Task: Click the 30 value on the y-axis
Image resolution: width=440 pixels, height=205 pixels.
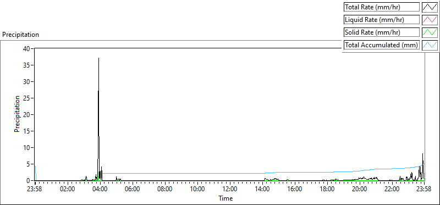Action: click(26, 81)
